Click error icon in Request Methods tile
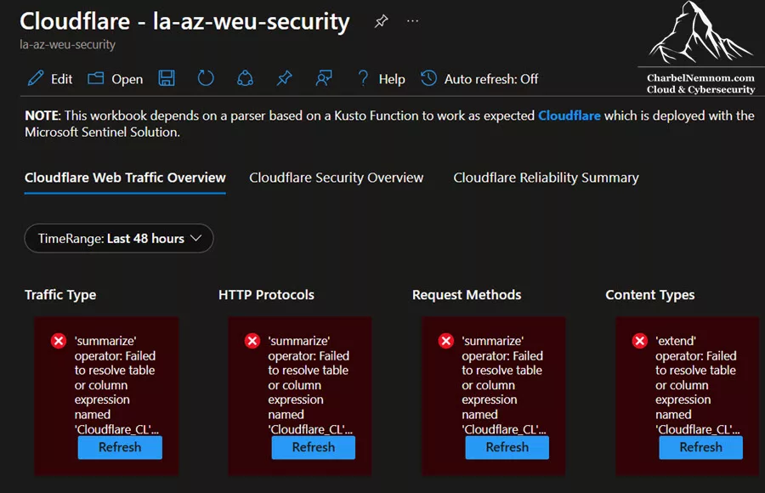This screenshot has width=765, height=493. pyautogui.click(x=446, y=341)
